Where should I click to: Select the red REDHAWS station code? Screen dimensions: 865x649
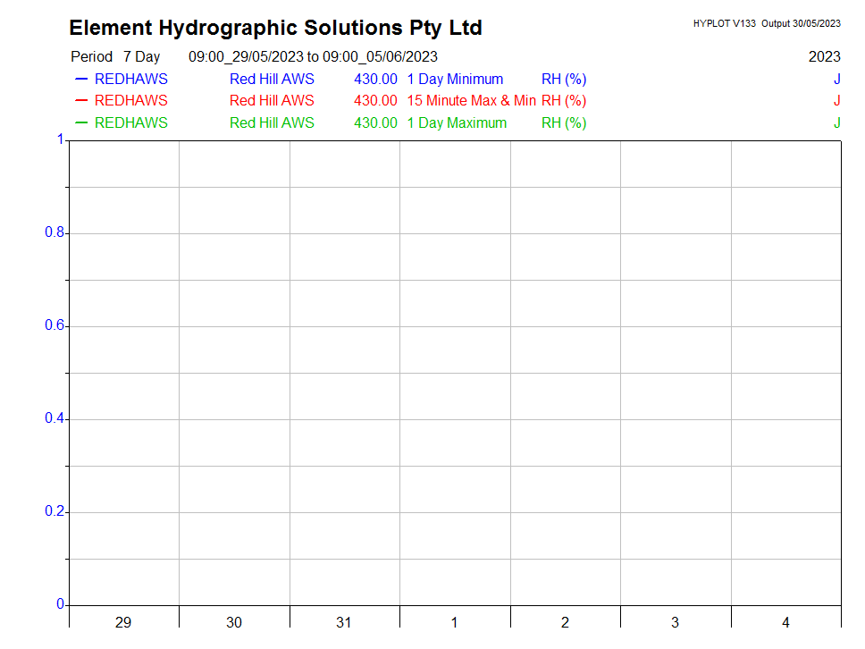click(130, 101)
